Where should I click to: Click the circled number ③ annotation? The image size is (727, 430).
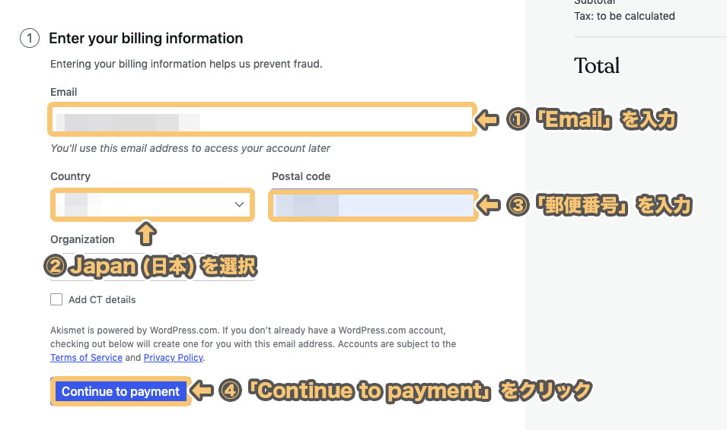[518, 205]
